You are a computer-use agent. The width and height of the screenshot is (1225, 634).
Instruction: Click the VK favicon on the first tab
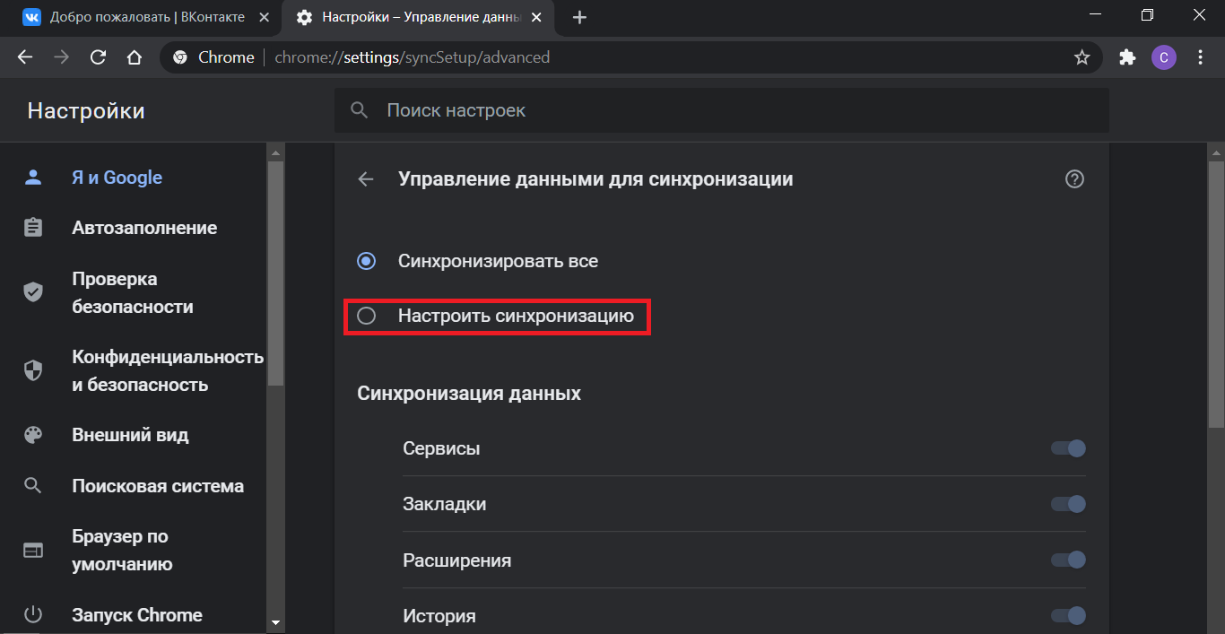coord(31,17)
